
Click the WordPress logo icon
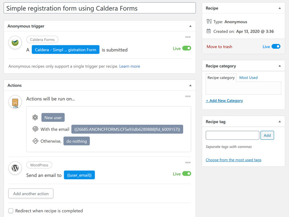pyautogui.click(x=15, y=168)
